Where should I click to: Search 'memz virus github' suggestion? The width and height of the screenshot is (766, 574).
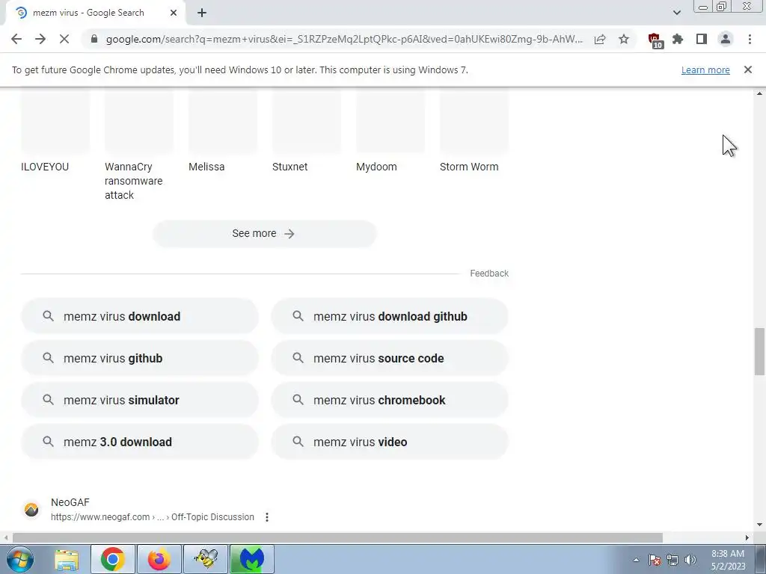140,358
